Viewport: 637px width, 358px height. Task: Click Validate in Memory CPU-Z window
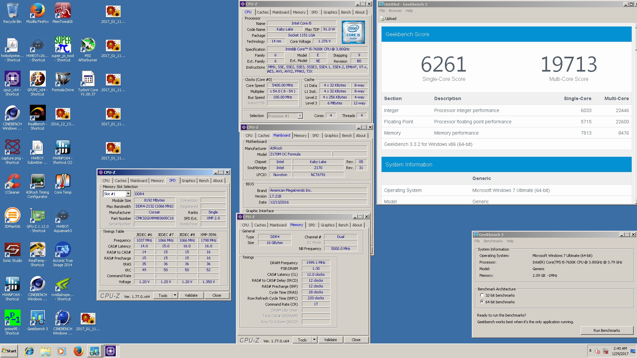(330, 340)
